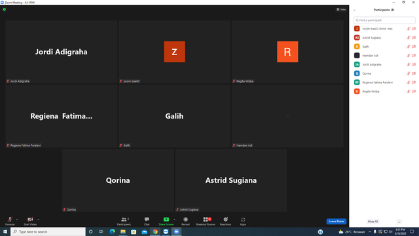Click Regiena Fatima video tile
Screen dimensions: 419x236
pyautogui.click(x=61, y=116)
